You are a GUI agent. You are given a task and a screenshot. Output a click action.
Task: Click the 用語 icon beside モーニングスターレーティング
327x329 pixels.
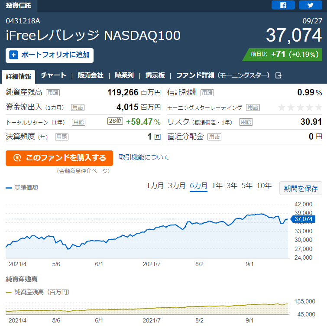click(253, 107)
